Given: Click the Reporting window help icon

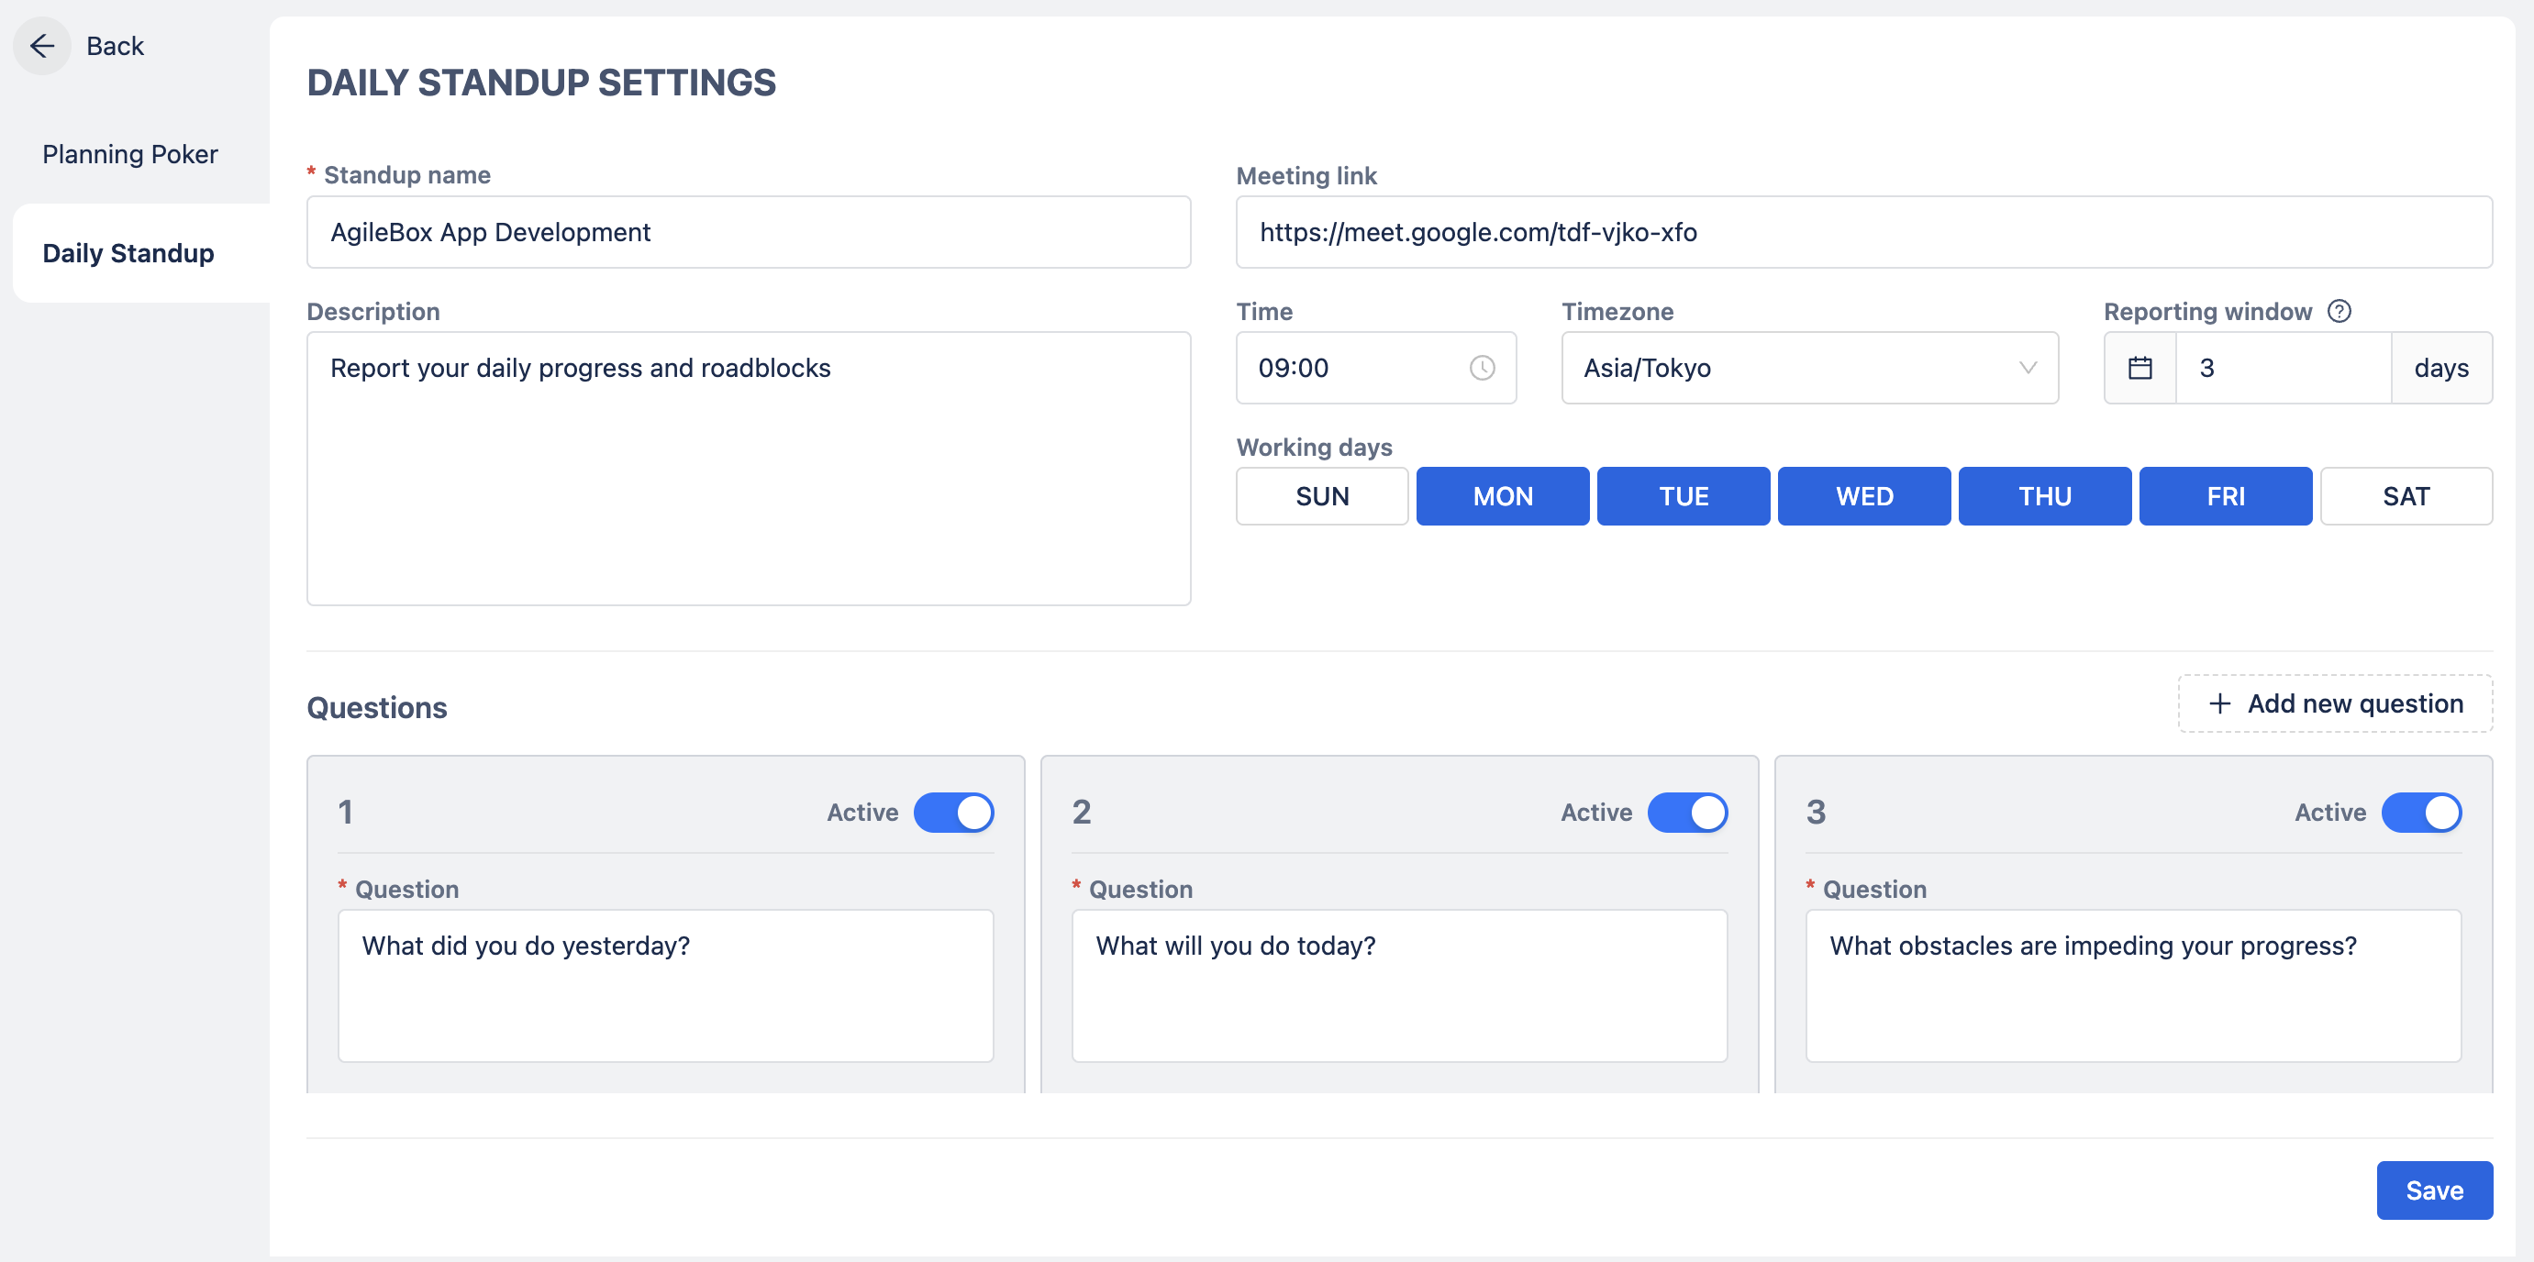Looking at the screenshot, I should (2340, 311).
